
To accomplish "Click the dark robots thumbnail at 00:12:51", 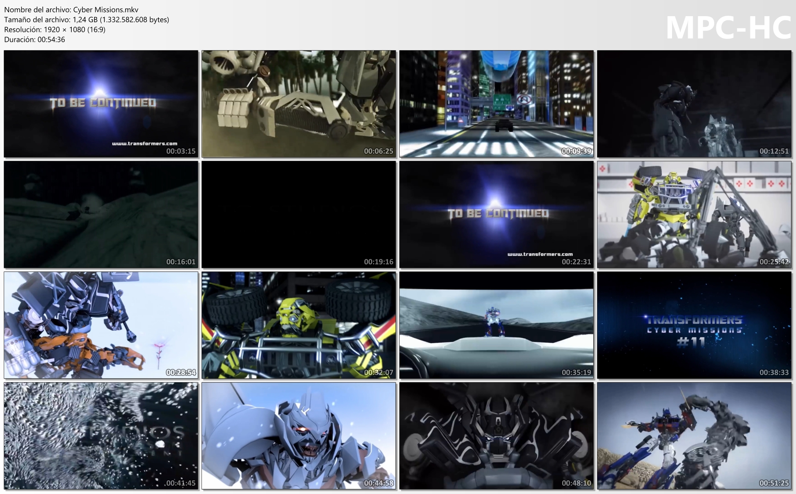I will [x=694, y=104].
